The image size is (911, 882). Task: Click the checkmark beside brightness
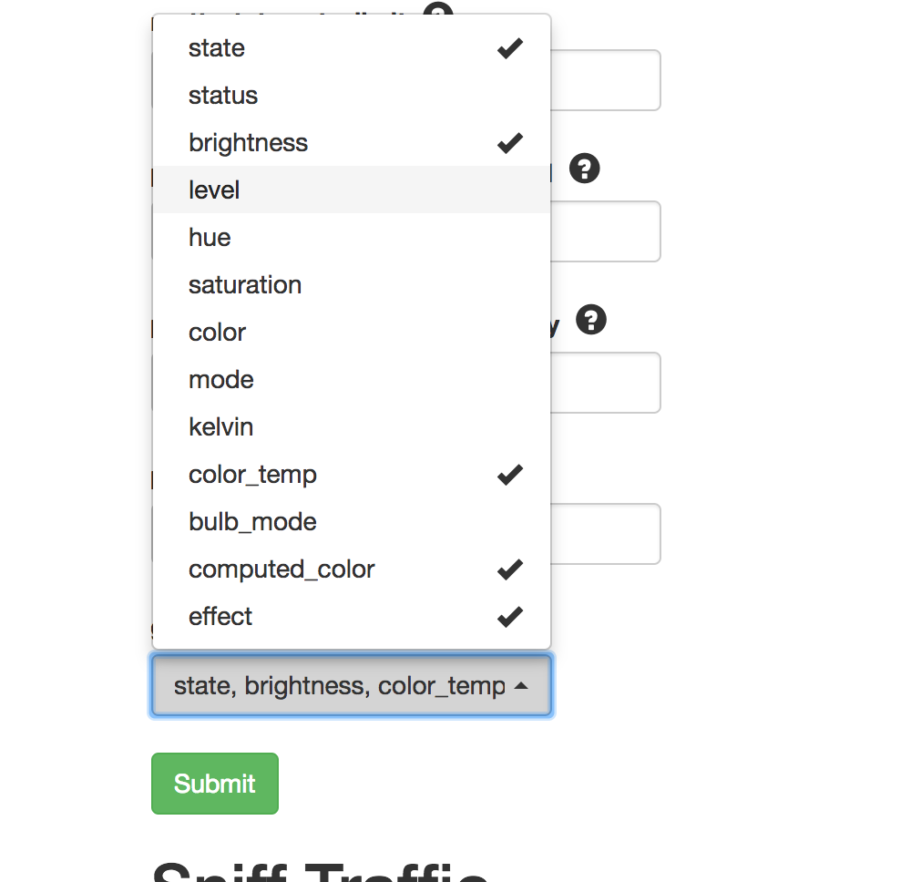509,142
